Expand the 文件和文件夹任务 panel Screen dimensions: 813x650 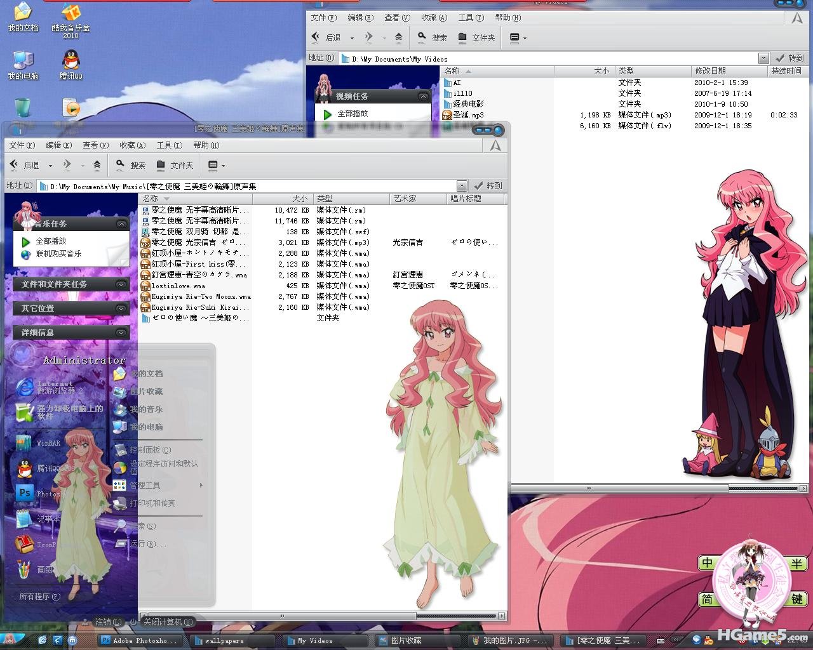click(121, 284)
